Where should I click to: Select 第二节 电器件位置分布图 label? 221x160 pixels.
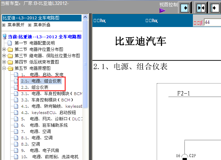39,49
